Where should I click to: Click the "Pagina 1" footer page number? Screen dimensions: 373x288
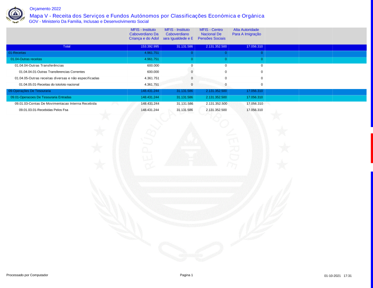[186, 275]
